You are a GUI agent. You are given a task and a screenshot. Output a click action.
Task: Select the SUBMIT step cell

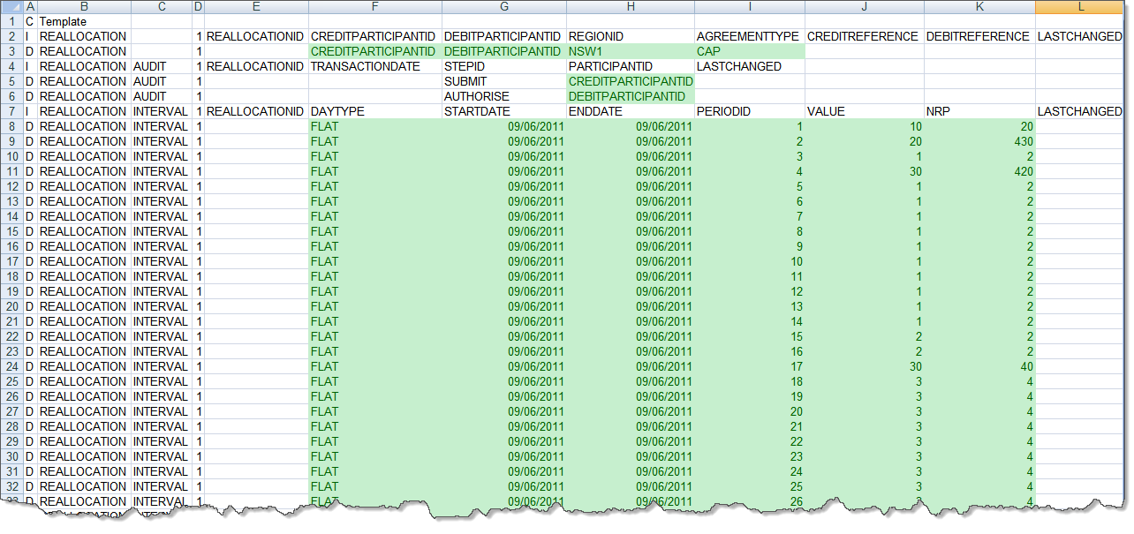[503, 81]
